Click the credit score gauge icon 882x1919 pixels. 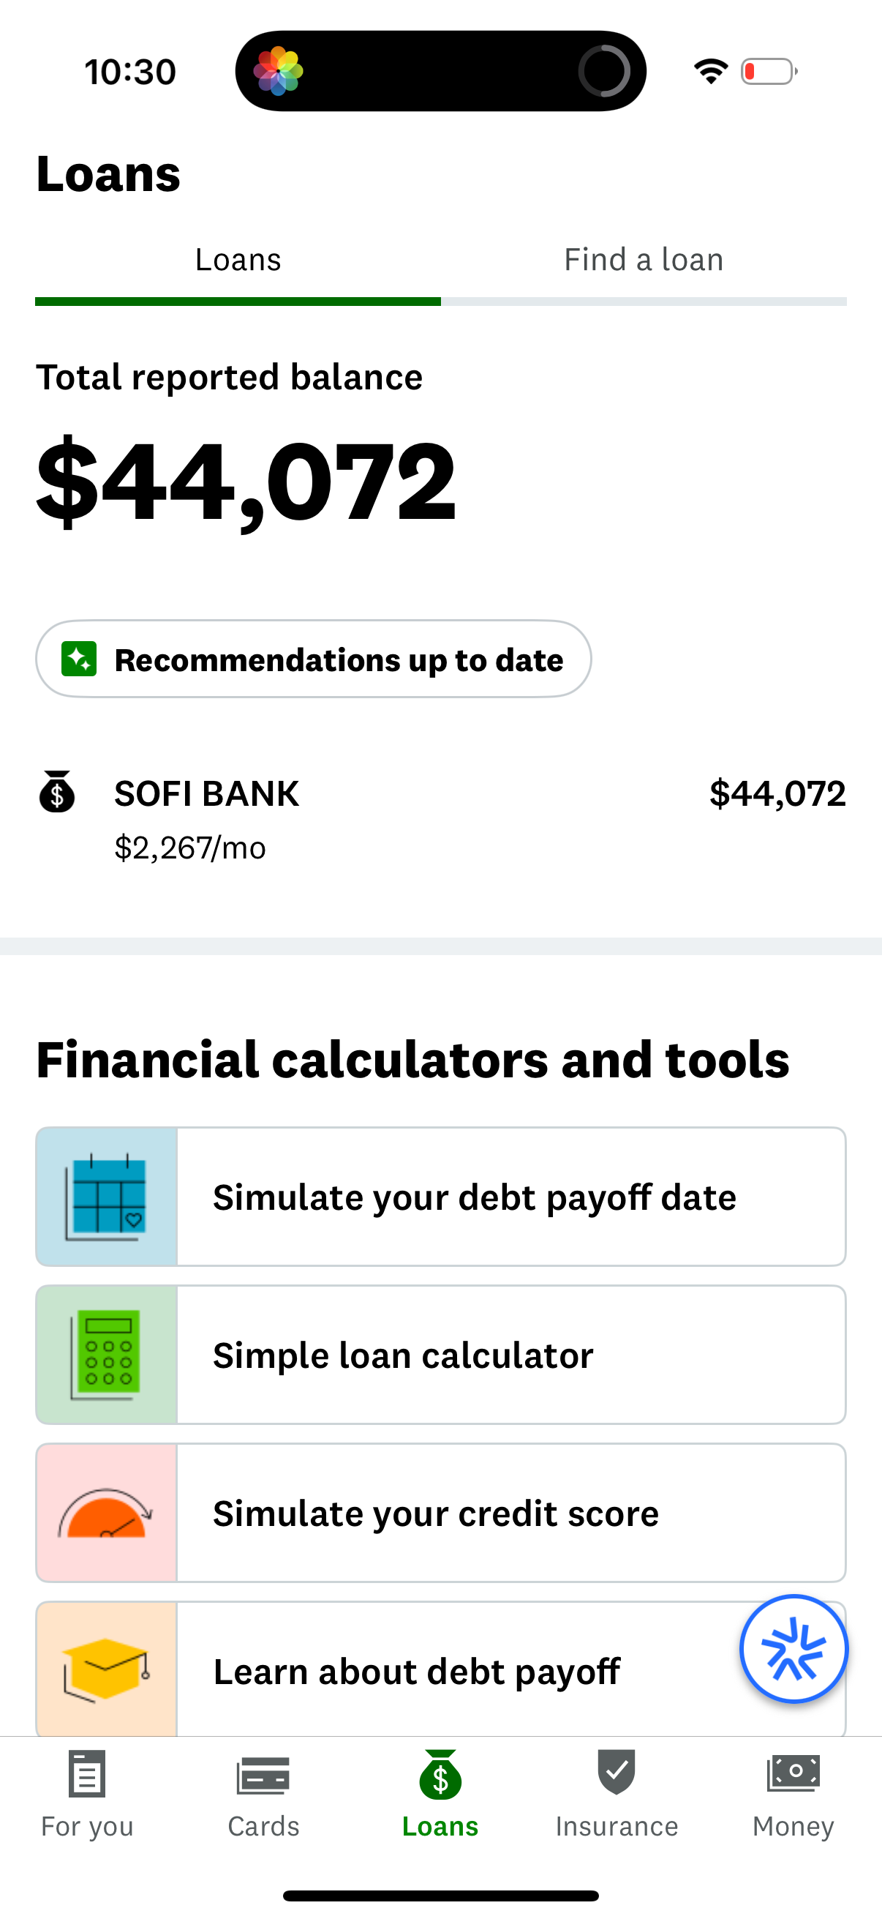click(x=107, y=1512)
